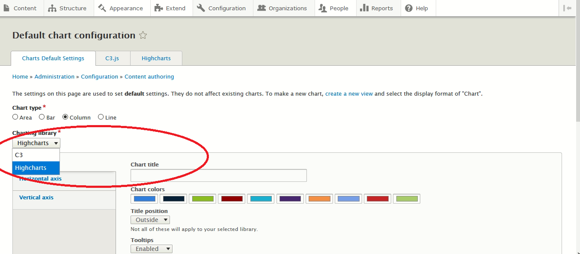The image size is (580, 254).
Task: Open the Structure menu in admin toolbar
Action: point(68,8)
